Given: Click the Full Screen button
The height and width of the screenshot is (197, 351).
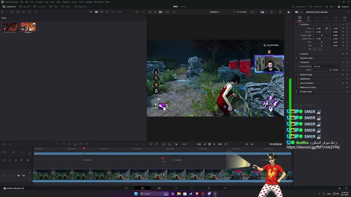Looking at the screenshot, I should (316, 7).
